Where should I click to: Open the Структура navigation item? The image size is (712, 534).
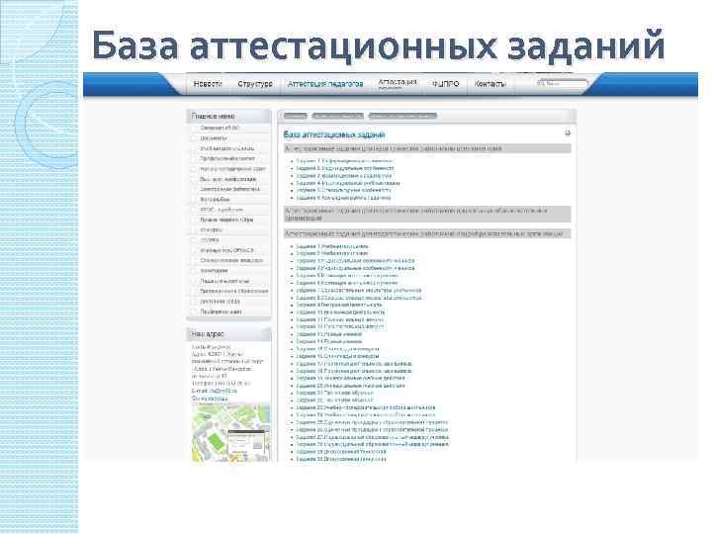pos(255,84)
